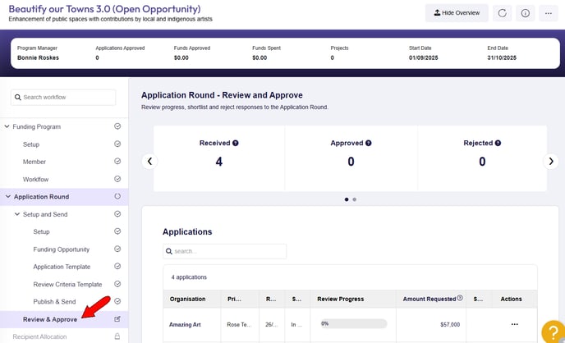
Task: Click the check icon beside Funding Program Setup
Action: (x=117, y=144)
